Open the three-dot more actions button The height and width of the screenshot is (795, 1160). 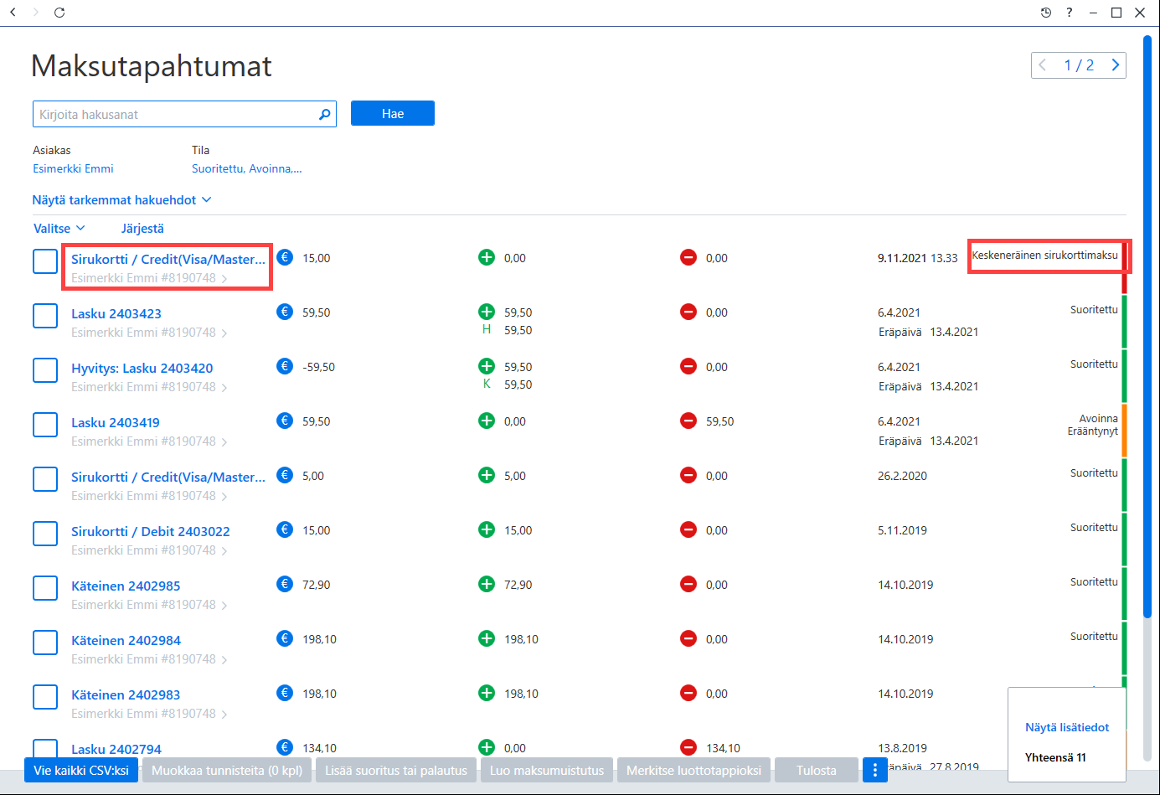(874, 770)
